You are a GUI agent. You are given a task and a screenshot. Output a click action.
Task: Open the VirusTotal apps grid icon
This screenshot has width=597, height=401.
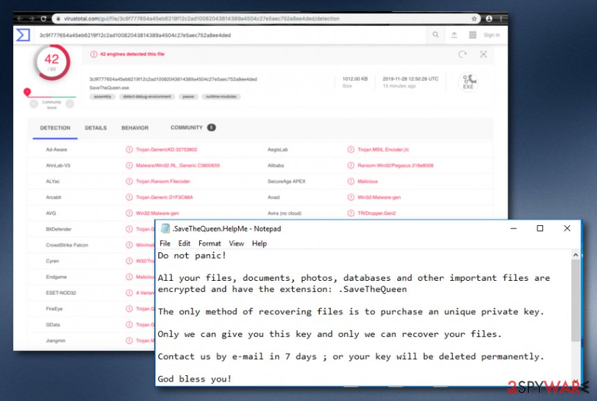(x=473, y=35)
